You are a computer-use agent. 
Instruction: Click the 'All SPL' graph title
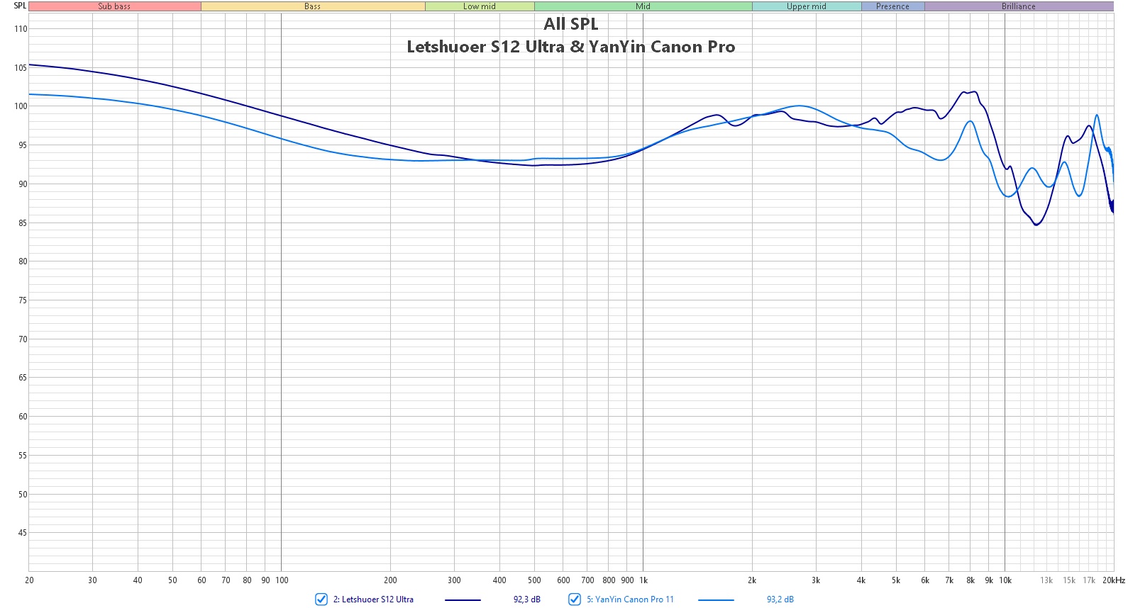[571, 24]
